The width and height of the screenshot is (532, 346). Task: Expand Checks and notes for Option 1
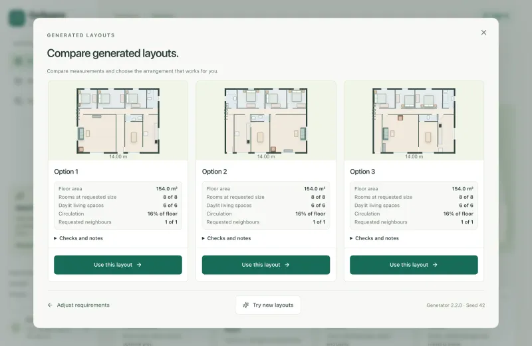[x=78, y=238]
